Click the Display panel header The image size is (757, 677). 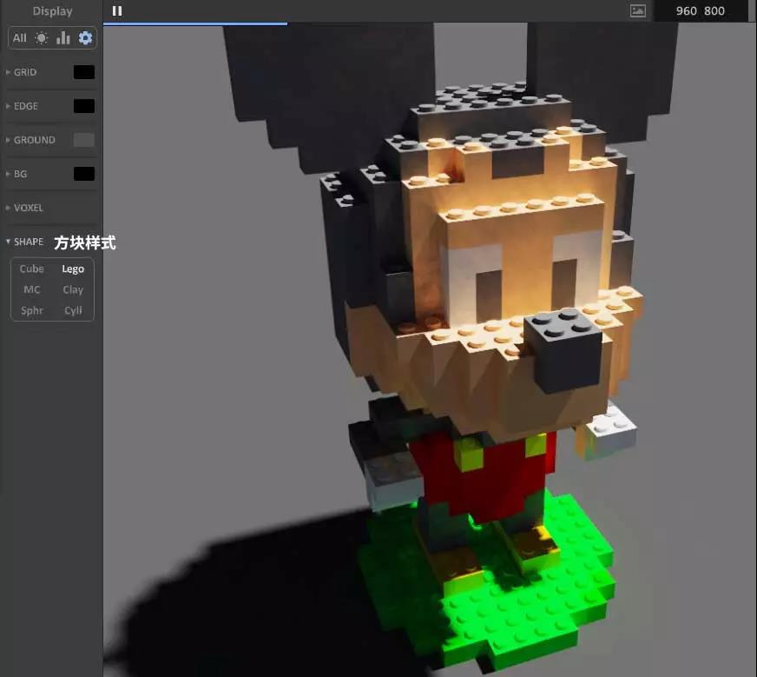[52, 10]
